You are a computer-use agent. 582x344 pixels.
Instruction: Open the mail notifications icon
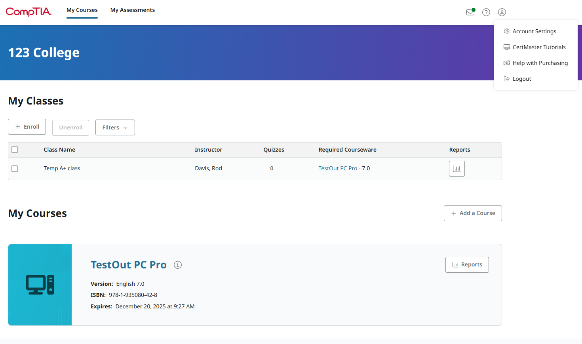470,12
